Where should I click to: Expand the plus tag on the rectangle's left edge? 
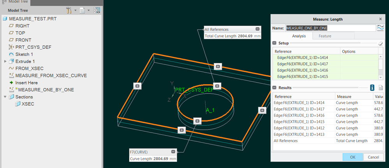pos(137,86)
